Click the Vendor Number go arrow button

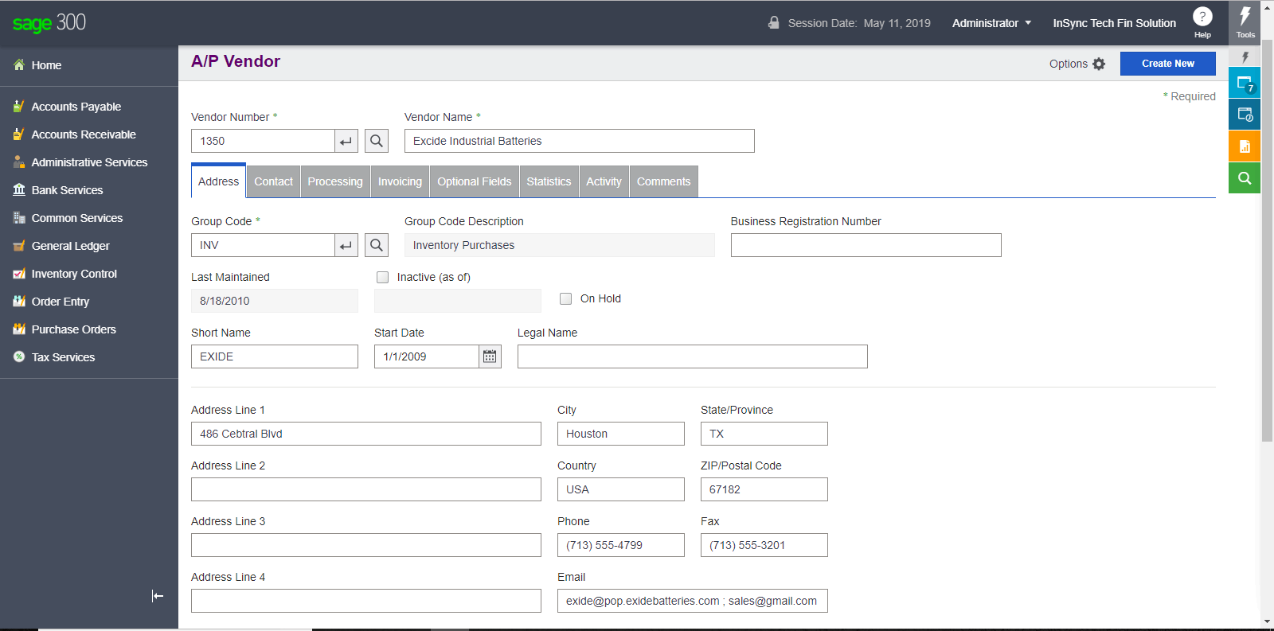coord(346,141)
